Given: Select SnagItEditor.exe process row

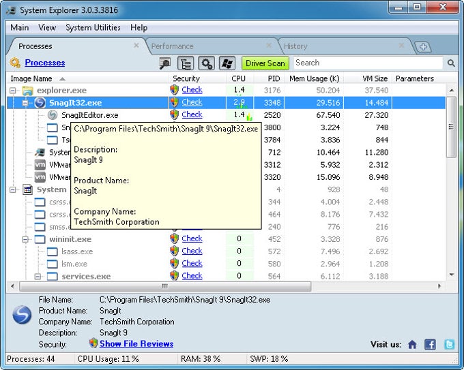Looking at the screenshot, I should pos(226,115).
